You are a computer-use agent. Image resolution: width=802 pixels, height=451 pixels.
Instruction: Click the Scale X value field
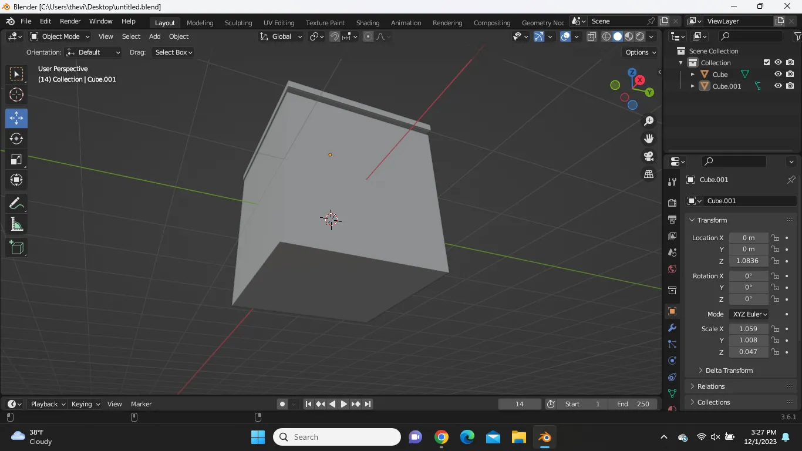pyautogui.click(x=748, y=329)
